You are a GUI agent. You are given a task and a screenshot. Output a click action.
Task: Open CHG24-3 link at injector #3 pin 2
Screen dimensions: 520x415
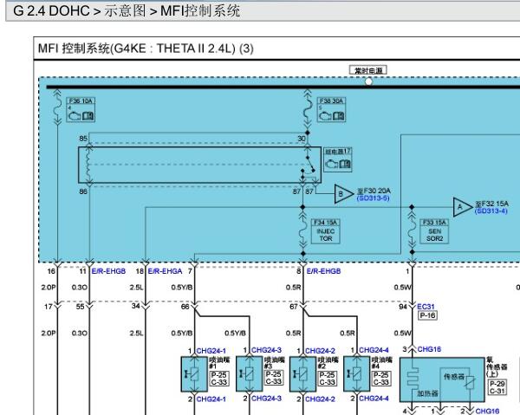(x=267, y=399)
